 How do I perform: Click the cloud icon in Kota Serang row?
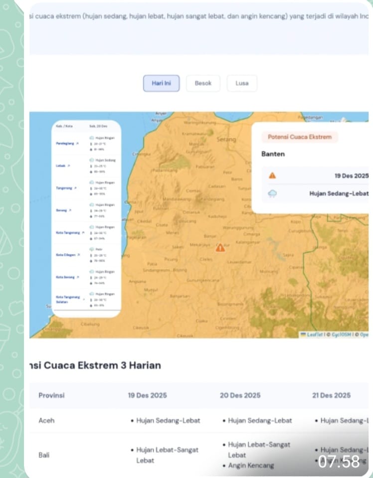click(91, 272)
